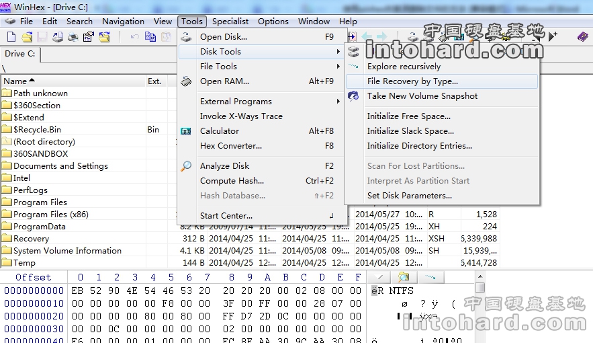The image size is (593, 343).
Task: Click the Go To Offset arrow icon
Action: (x=352, y=36)
